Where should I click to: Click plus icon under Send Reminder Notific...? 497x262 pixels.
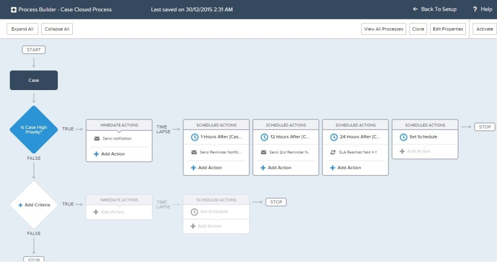(193, 168)
